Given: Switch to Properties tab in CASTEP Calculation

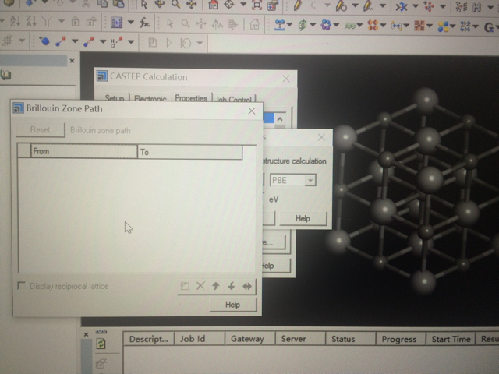Looking at the screenshot, I should click(191, 98).
